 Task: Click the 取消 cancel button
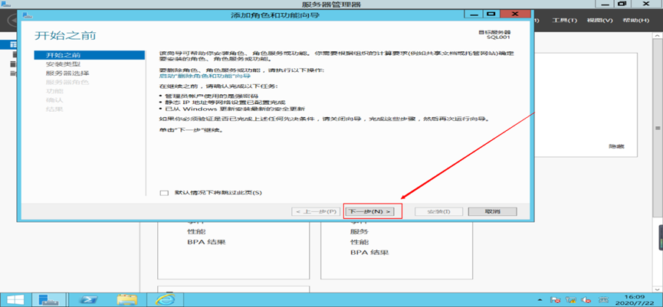coord(493,211)
